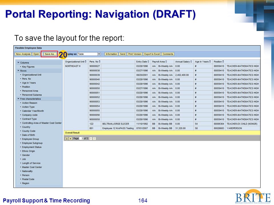The width and height of the screenshot is (274, 205).
Task: Click the last page icon
Action: click(94, 138)
